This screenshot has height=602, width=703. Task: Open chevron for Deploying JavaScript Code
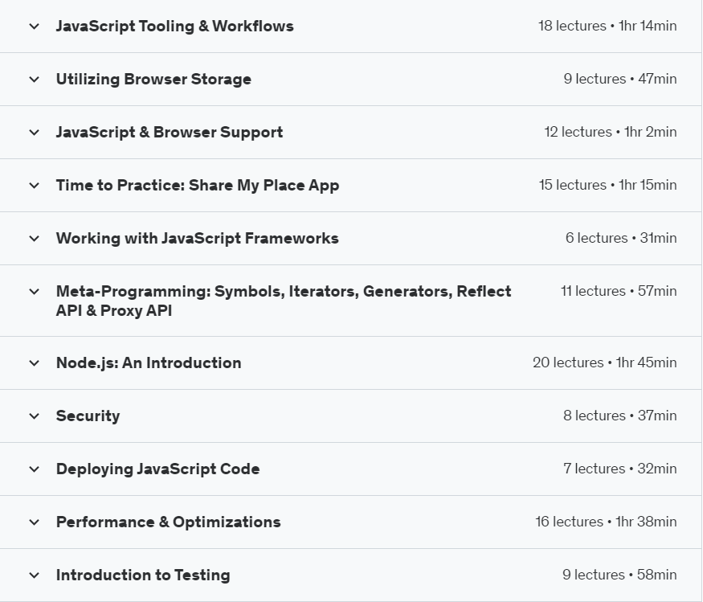34,469
